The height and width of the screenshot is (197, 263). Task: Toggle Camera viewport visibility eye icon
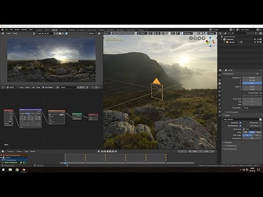258,42
